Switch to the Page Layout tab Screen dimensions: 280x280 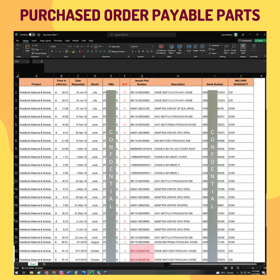tap(45, 41)
